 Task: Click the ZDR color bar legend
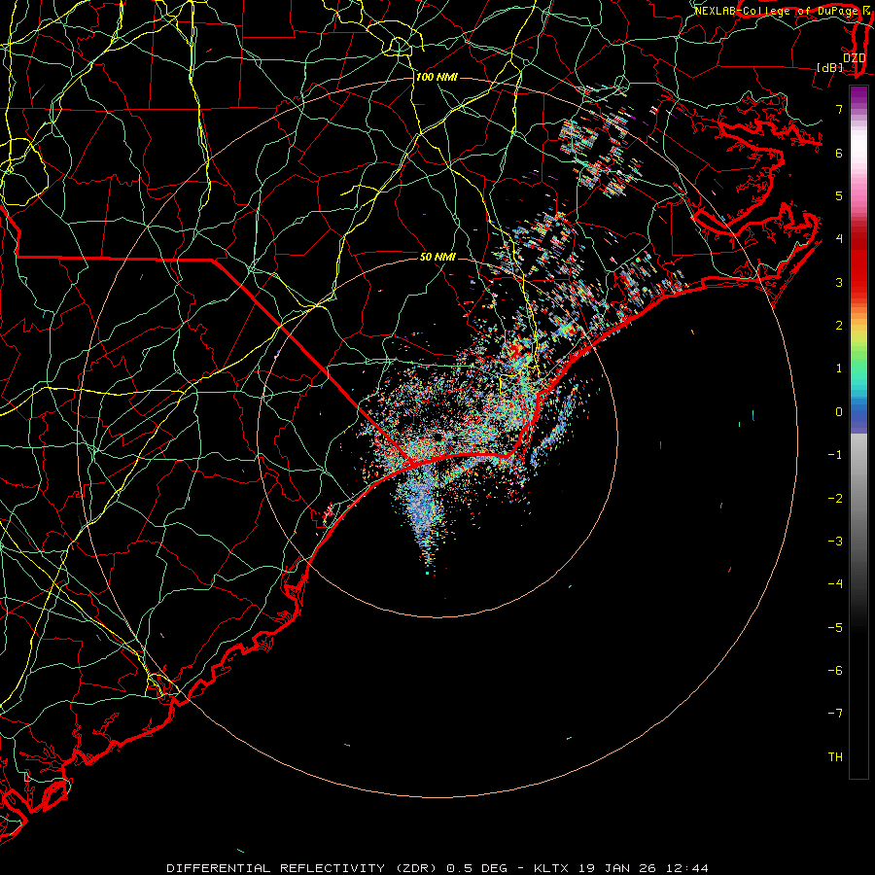point(858,432)
